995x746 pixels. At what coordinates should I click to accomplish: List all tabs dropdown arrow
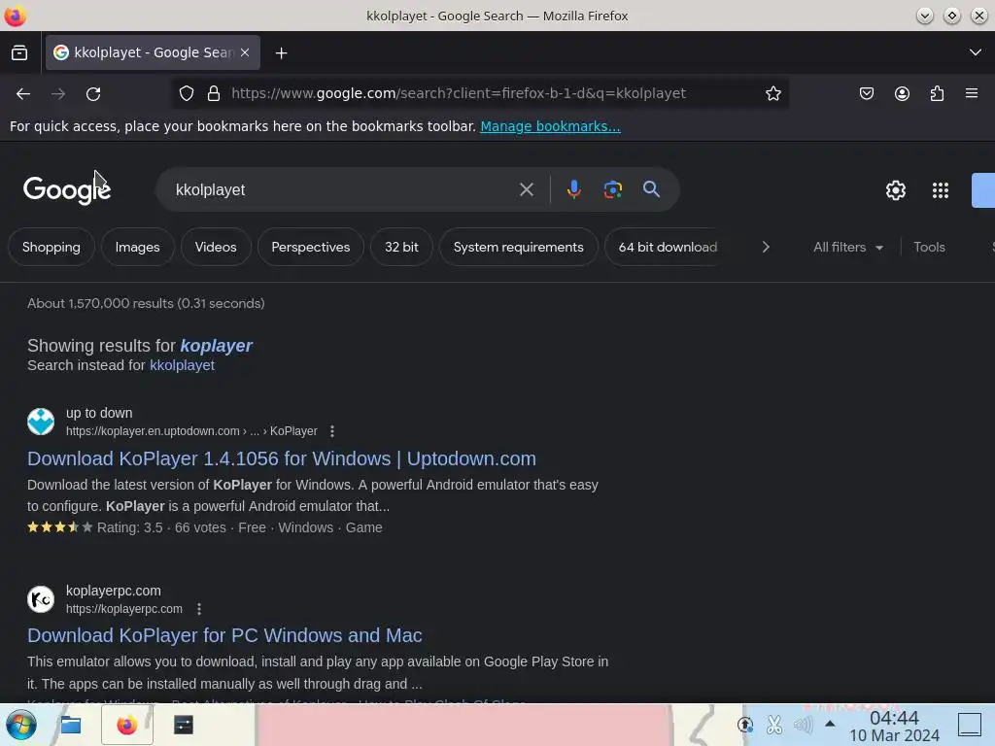[976, 52]
